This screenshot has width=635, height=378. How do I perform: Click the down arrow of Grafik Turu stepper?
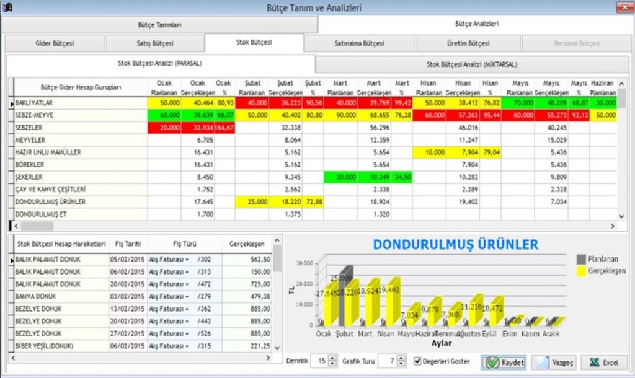click(x=402, y=364)
